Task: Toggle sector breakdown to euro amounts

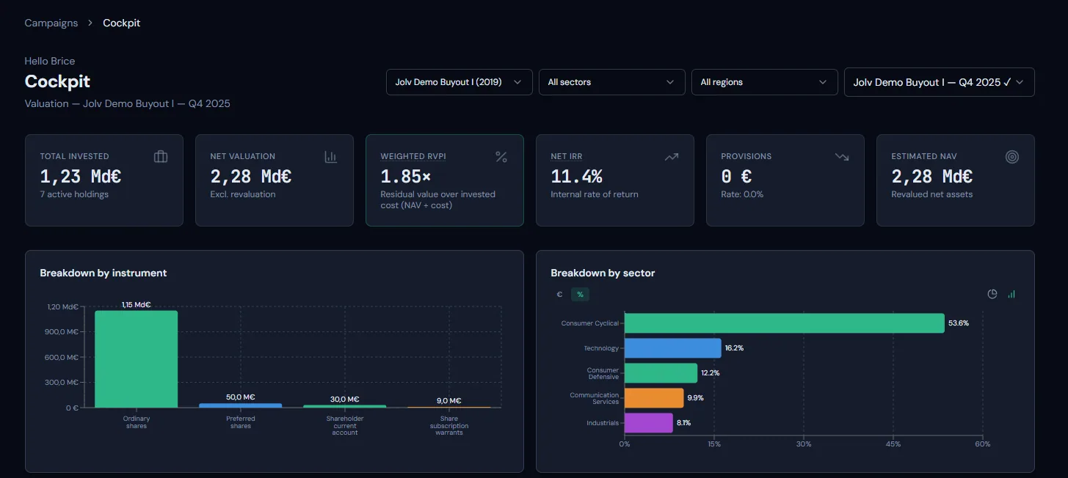Action: pos(559,294)
